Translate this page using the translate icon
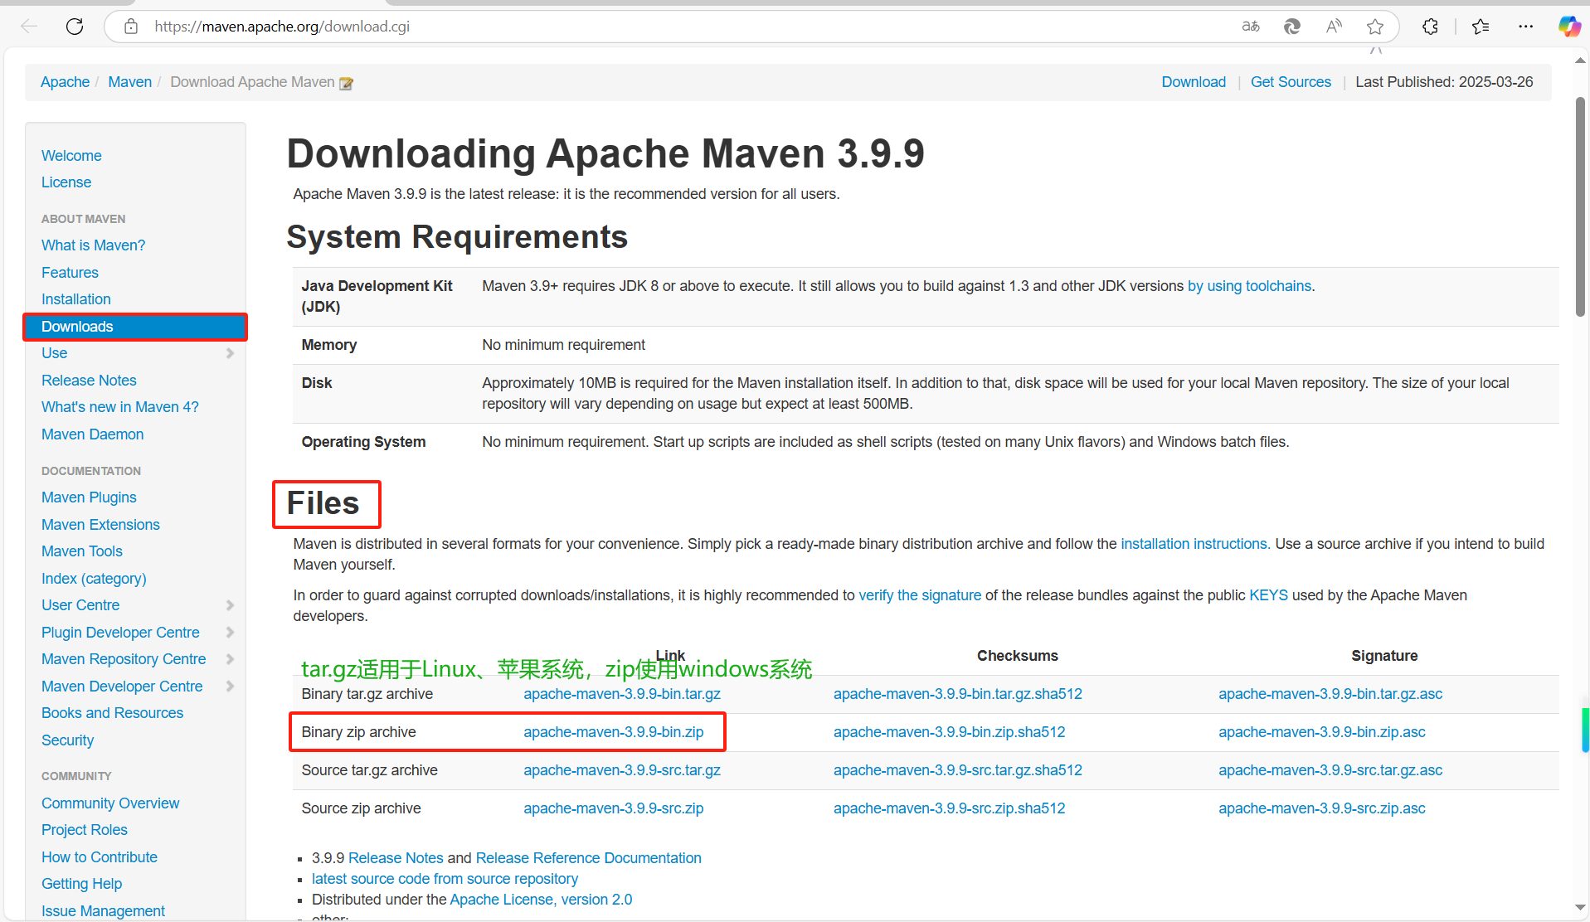 click(1250, 26)
